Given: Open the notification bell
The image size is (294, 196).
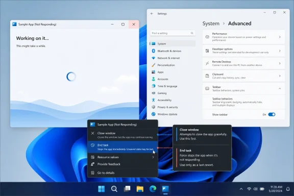Looking at the screenshot, I should click(x=288, y=189).
